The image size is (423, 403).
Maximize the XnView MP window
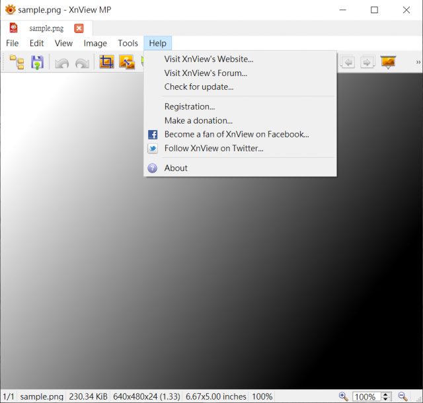click(374, 10)
